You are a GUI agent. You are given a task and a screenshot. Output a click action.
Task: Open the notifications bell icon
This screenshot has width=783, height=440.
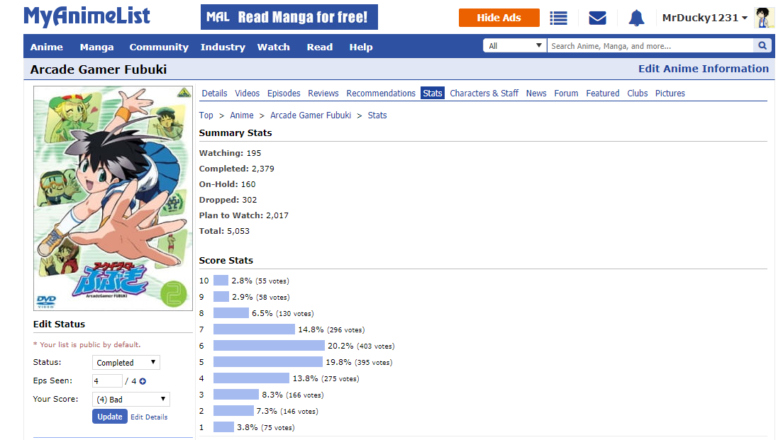click(636, 18)
